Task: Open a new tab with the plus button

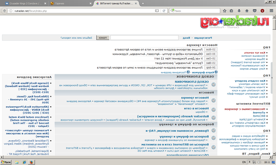Action: click(143, 3)
